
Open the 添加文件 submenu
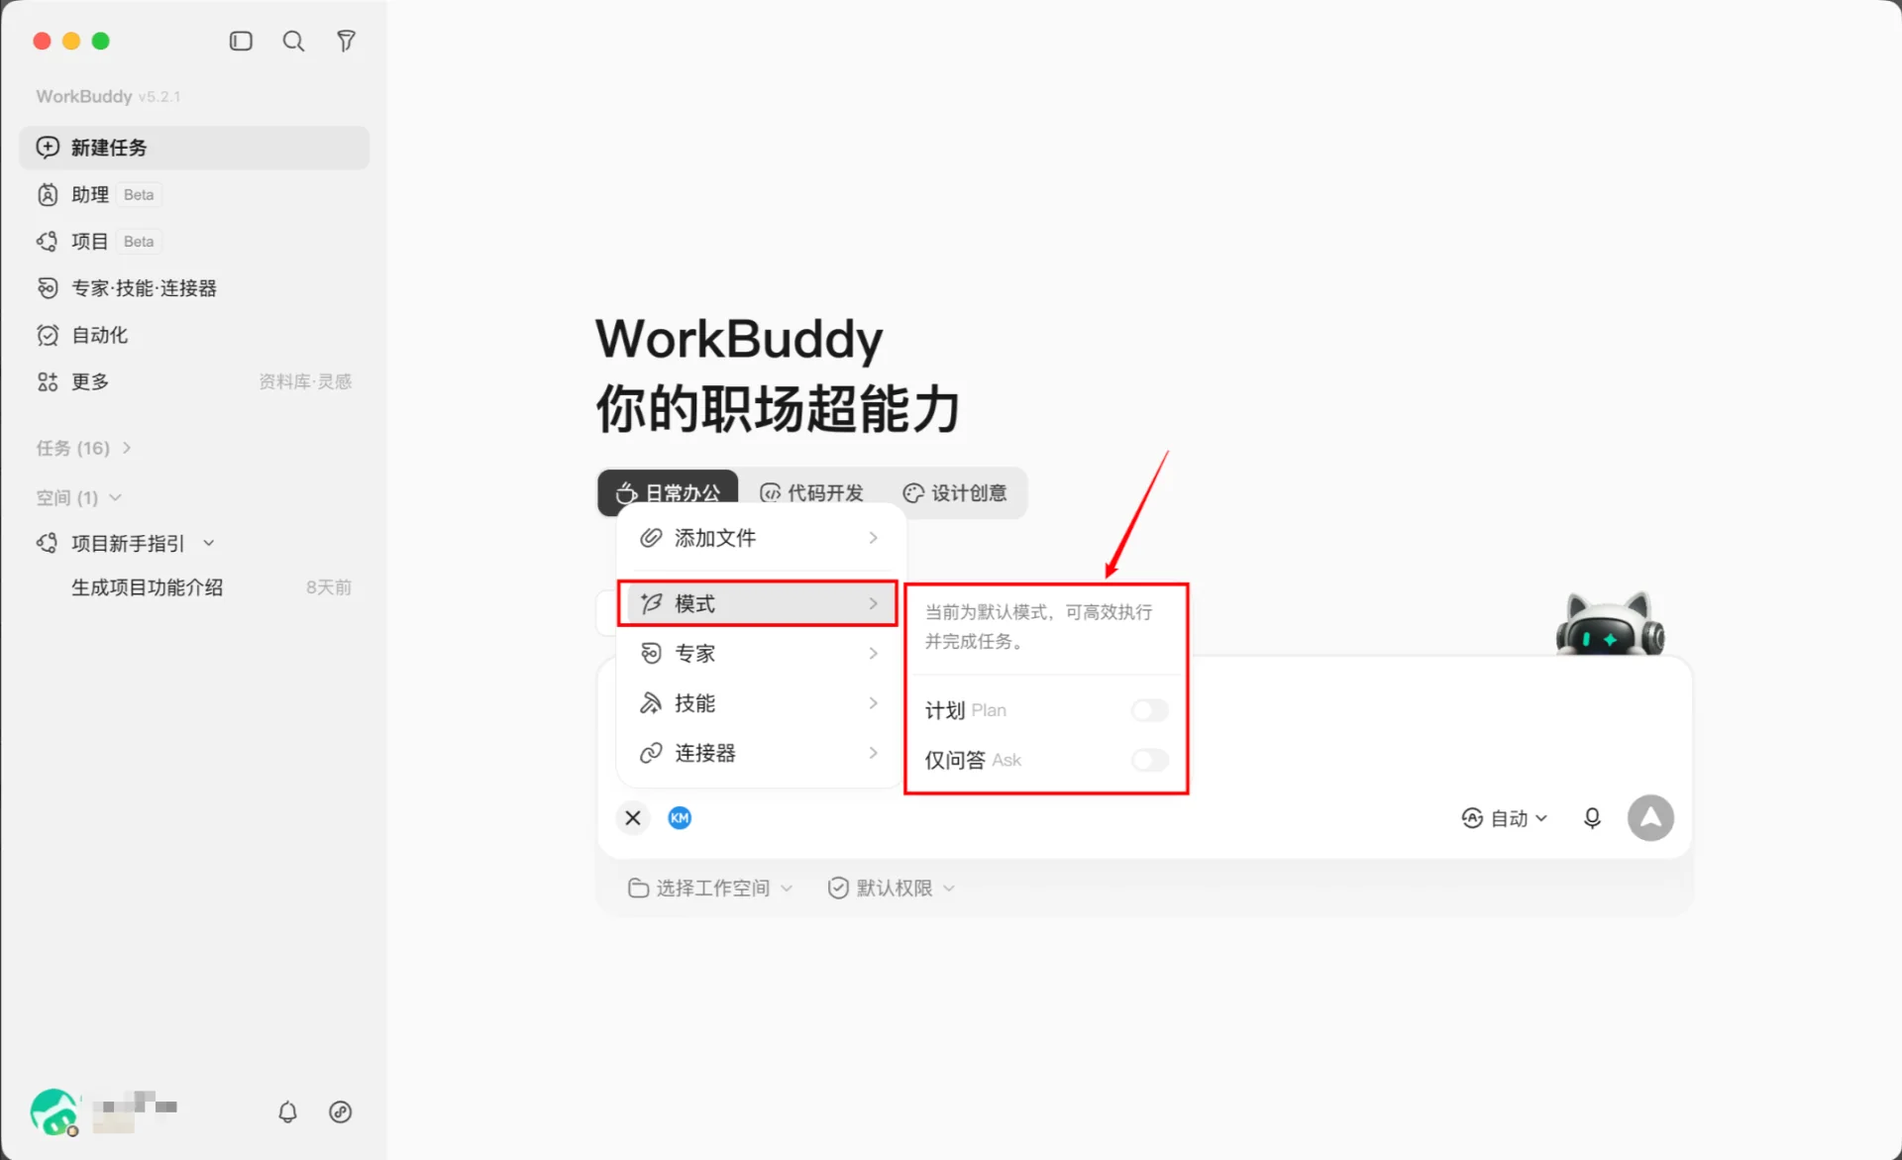[759, 538]
